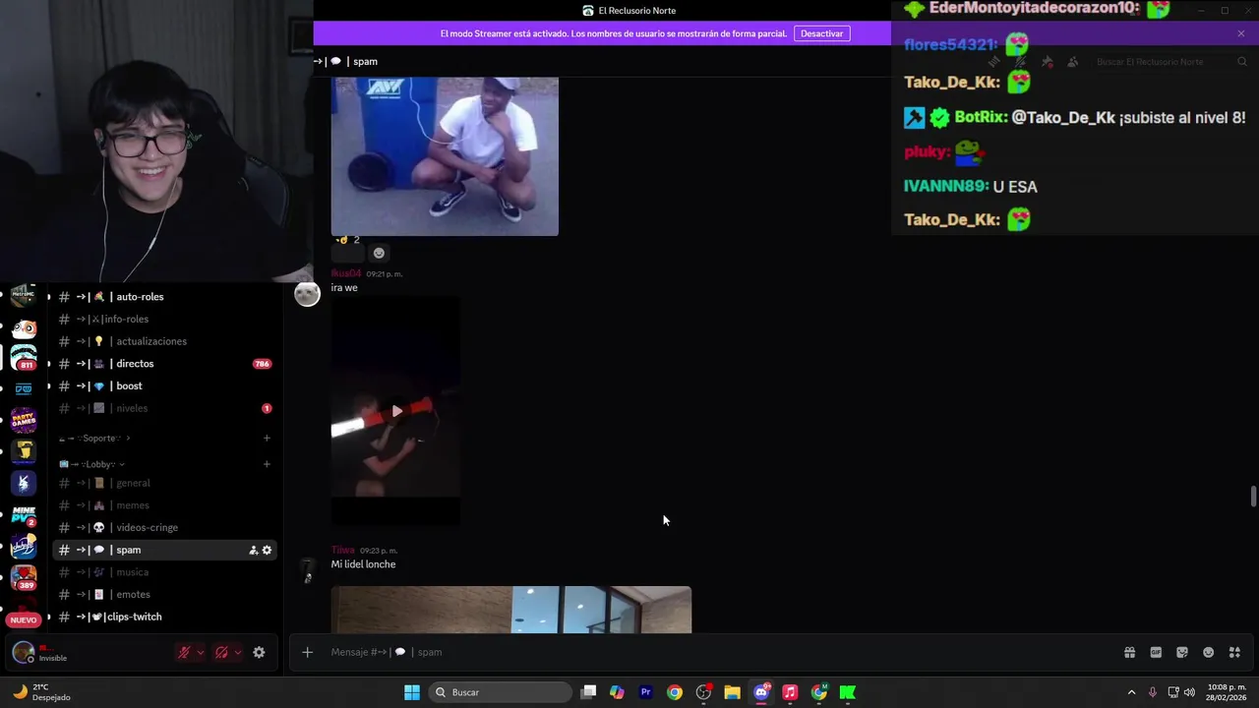Viewport: 1259px width, 708px height.
Task: Go to the emotes channel
Action: [164, 594]
